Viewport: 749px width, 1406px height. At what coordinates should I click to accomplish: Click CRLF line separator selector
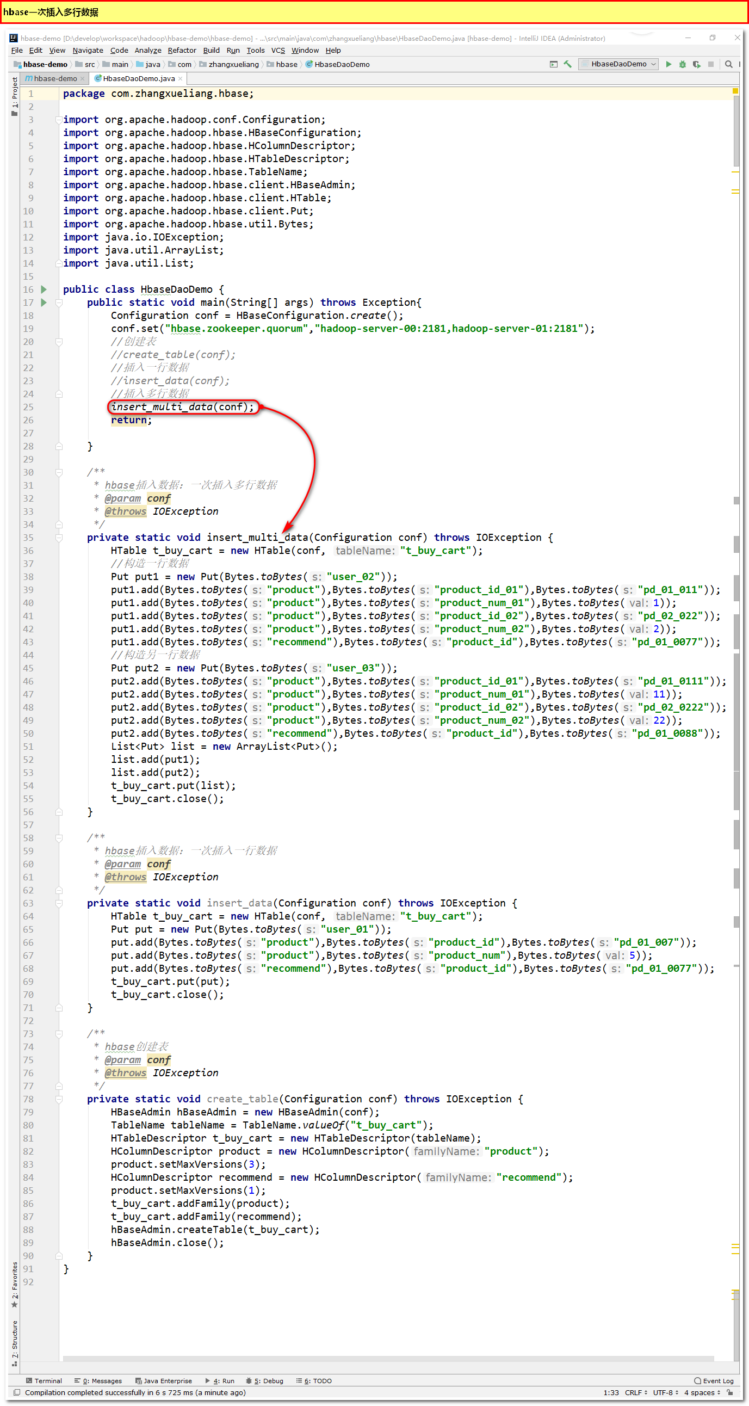pos(636,1392)
